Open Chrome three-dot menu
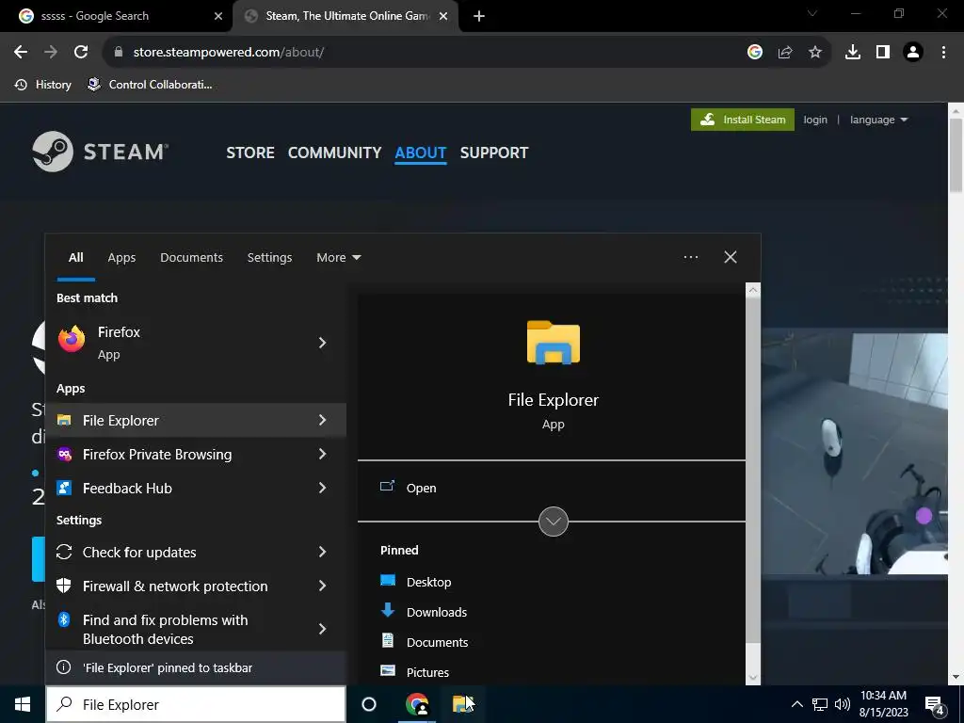 (943, 53)
